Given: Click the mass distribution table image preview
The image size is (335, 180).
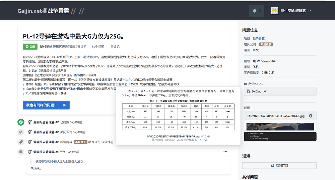Looking at the screenshot, I should pos(178,110).
